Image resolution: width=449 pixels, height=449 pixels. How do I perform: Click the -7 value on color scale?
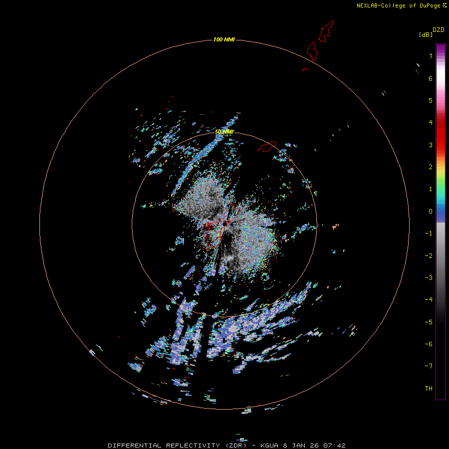(429, 366)
